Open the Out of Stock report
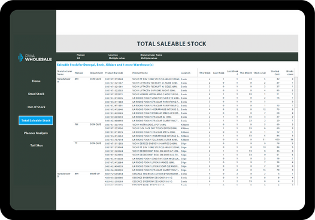This screenshot has width=315, height=220. (x=36, y=107)
